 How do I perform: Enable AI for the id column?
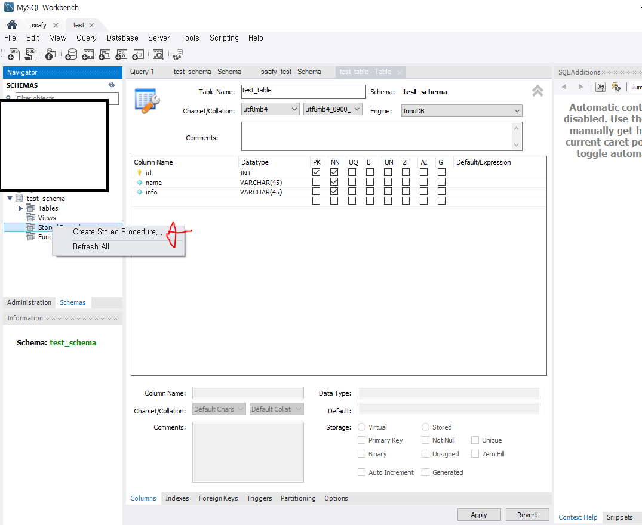tap(424, 172)
